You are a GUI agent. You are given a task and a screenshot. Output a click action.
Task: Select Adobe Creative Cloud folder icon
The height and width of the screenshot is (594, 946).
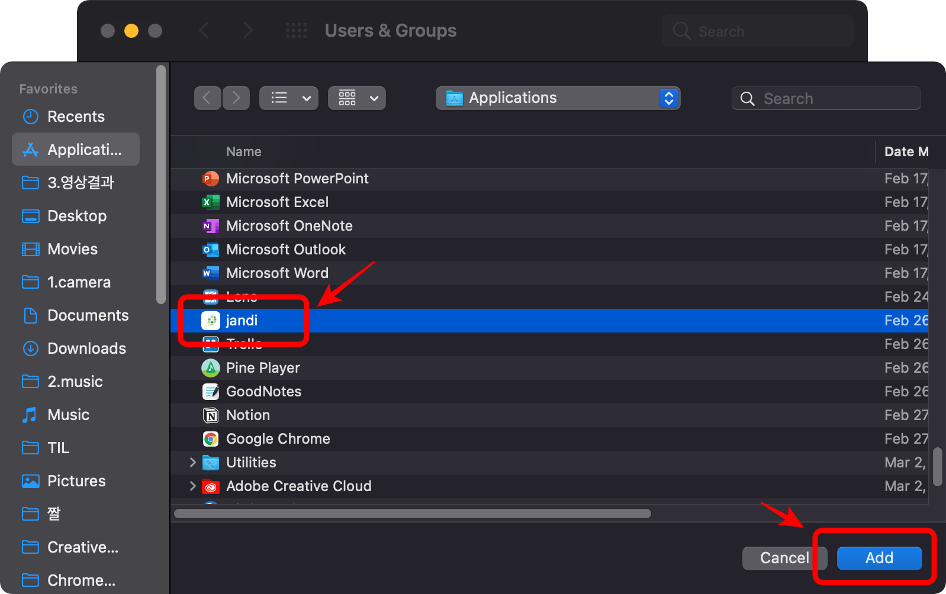pos(210,486)
